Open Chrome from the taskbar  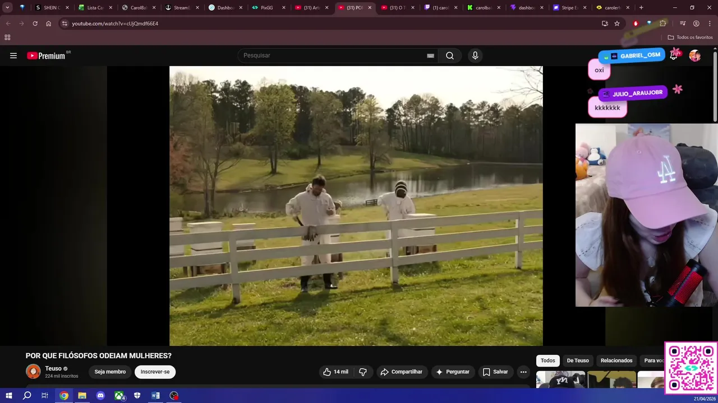click(64, 396)
